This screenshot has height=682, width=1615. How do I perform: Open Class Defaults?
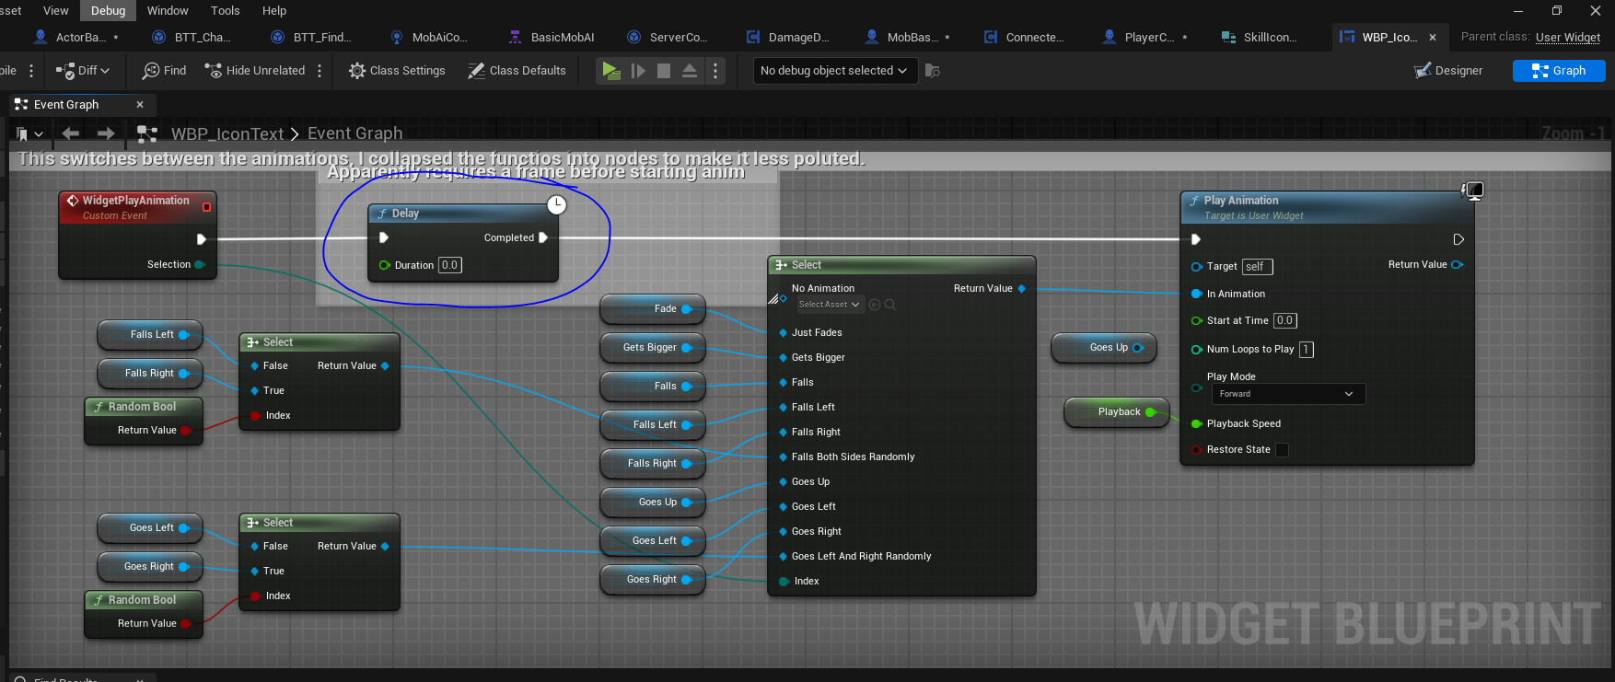pyautogui.click(x=517, y=71)
